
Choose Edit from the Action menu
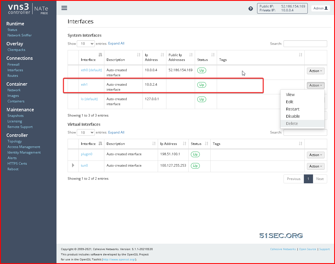(302, 102)
